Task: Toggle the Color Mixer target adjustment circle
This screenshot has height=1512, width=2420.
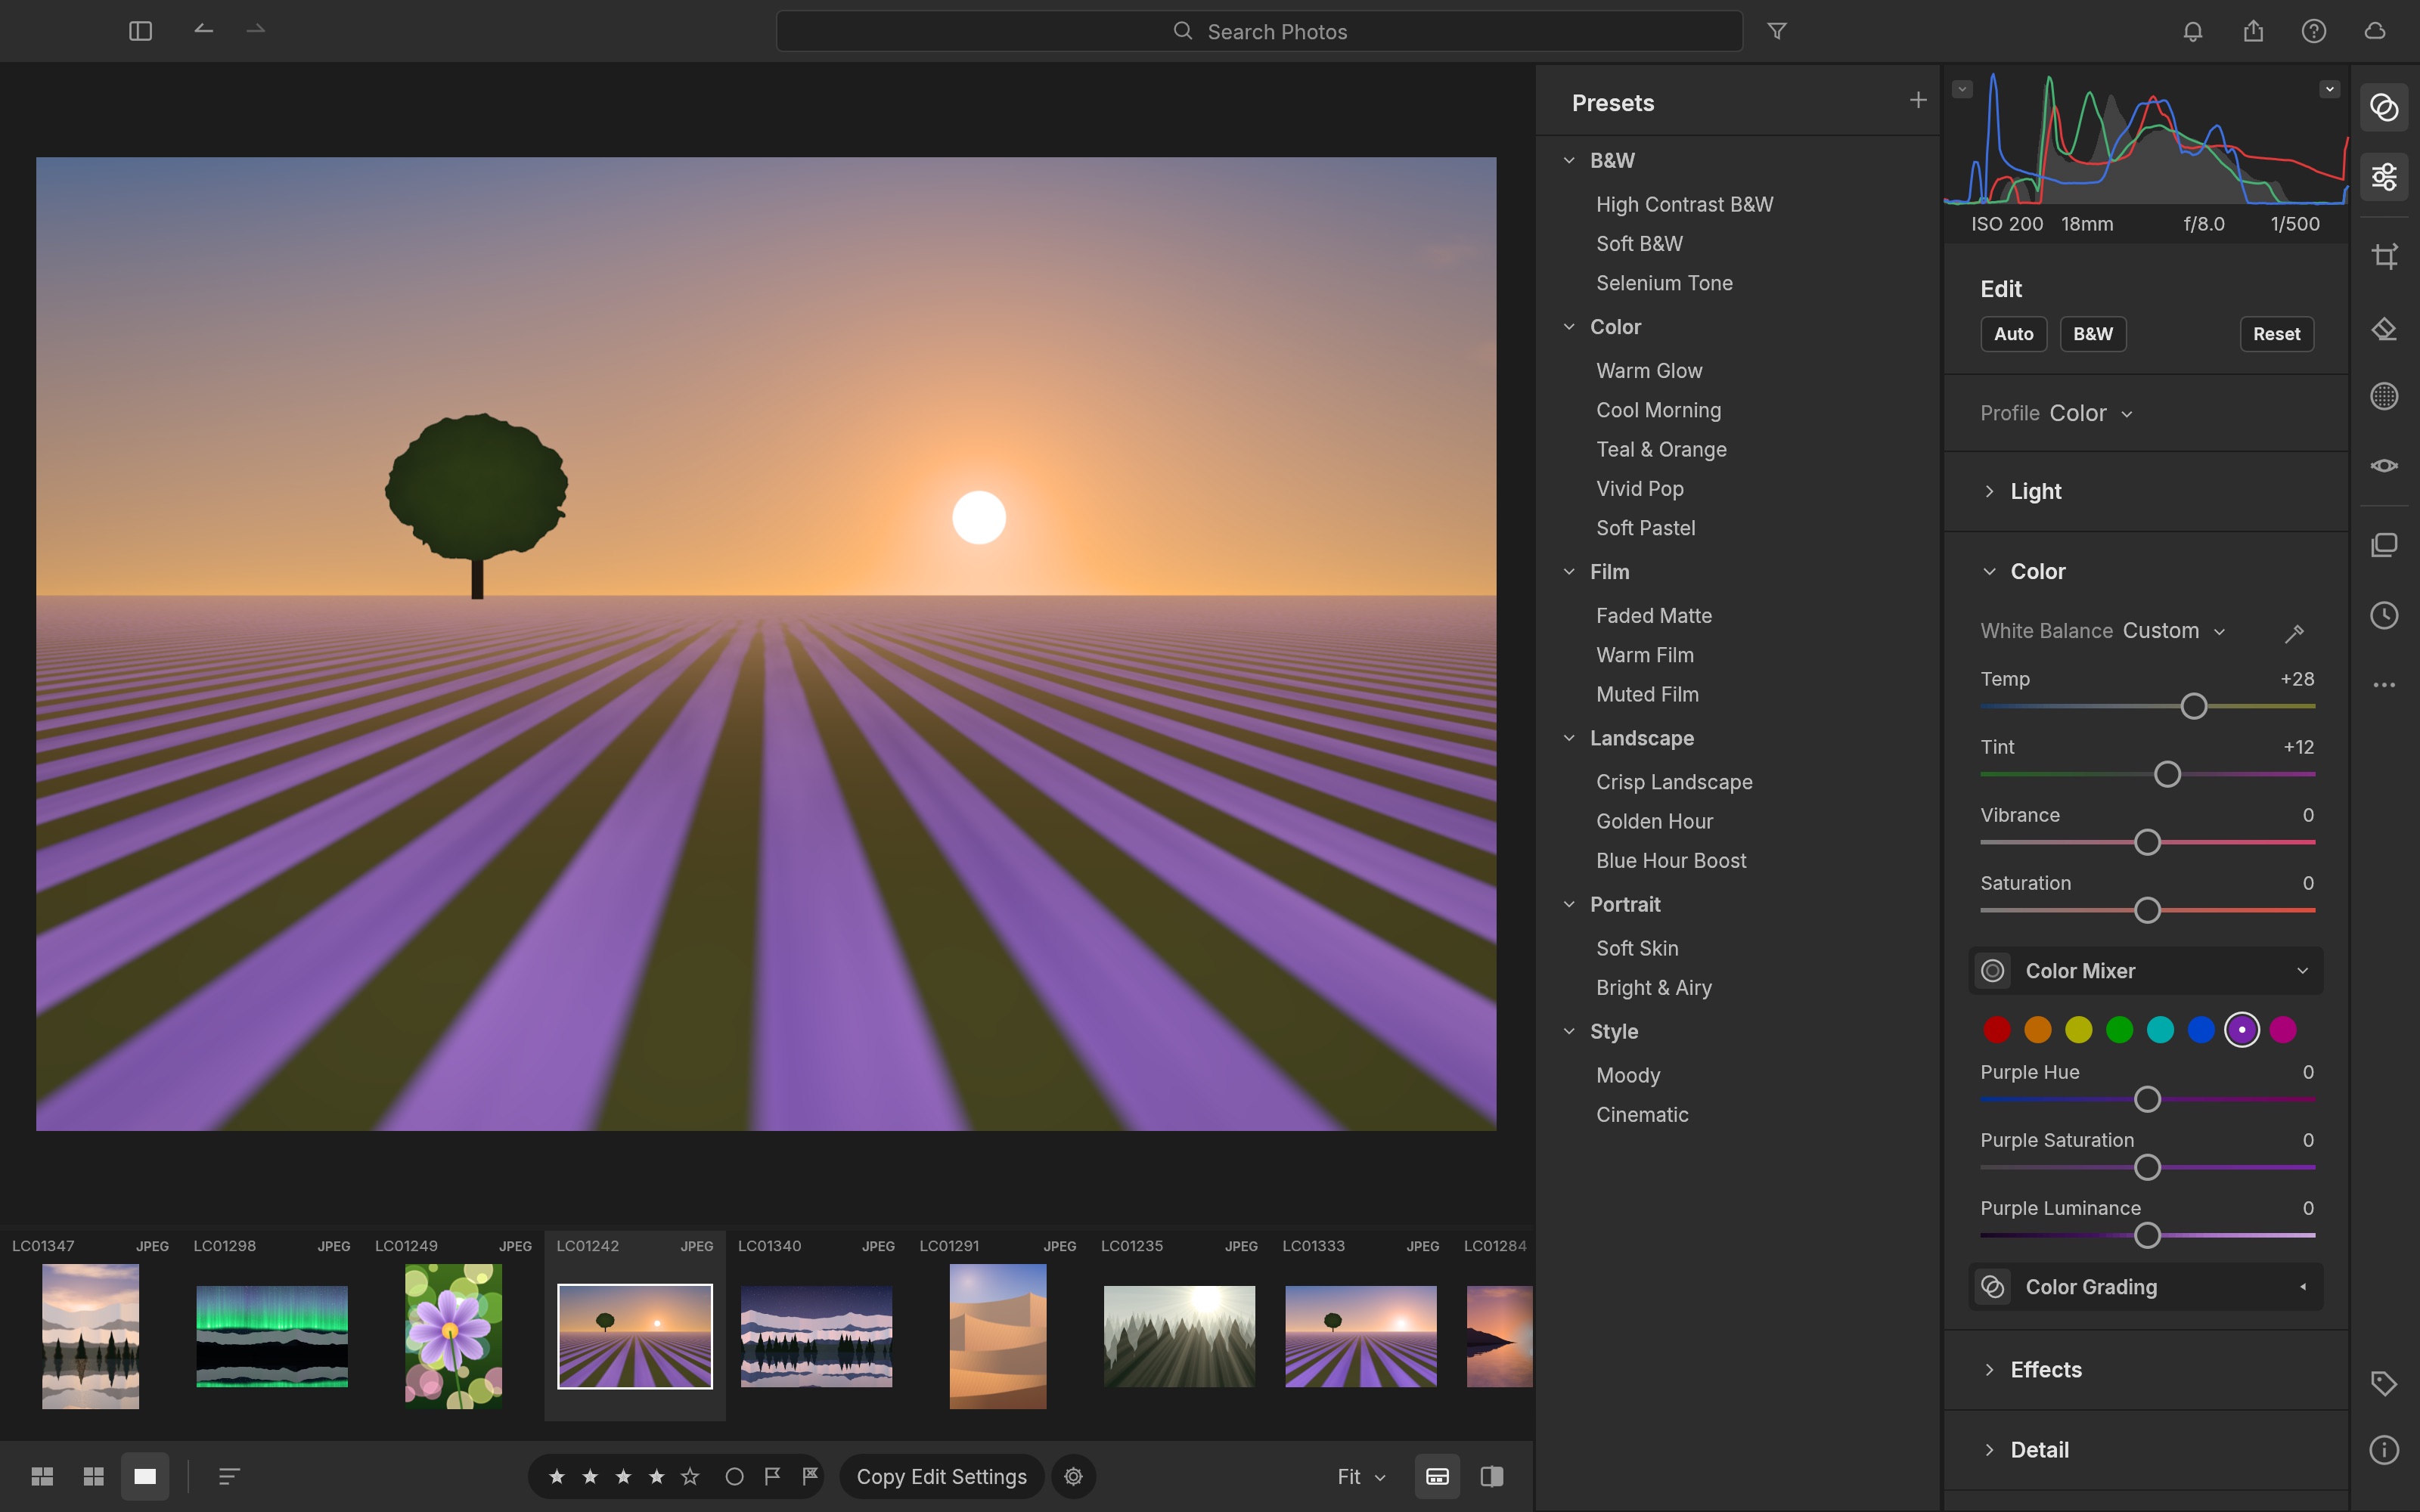Action: pos(1993,971)
